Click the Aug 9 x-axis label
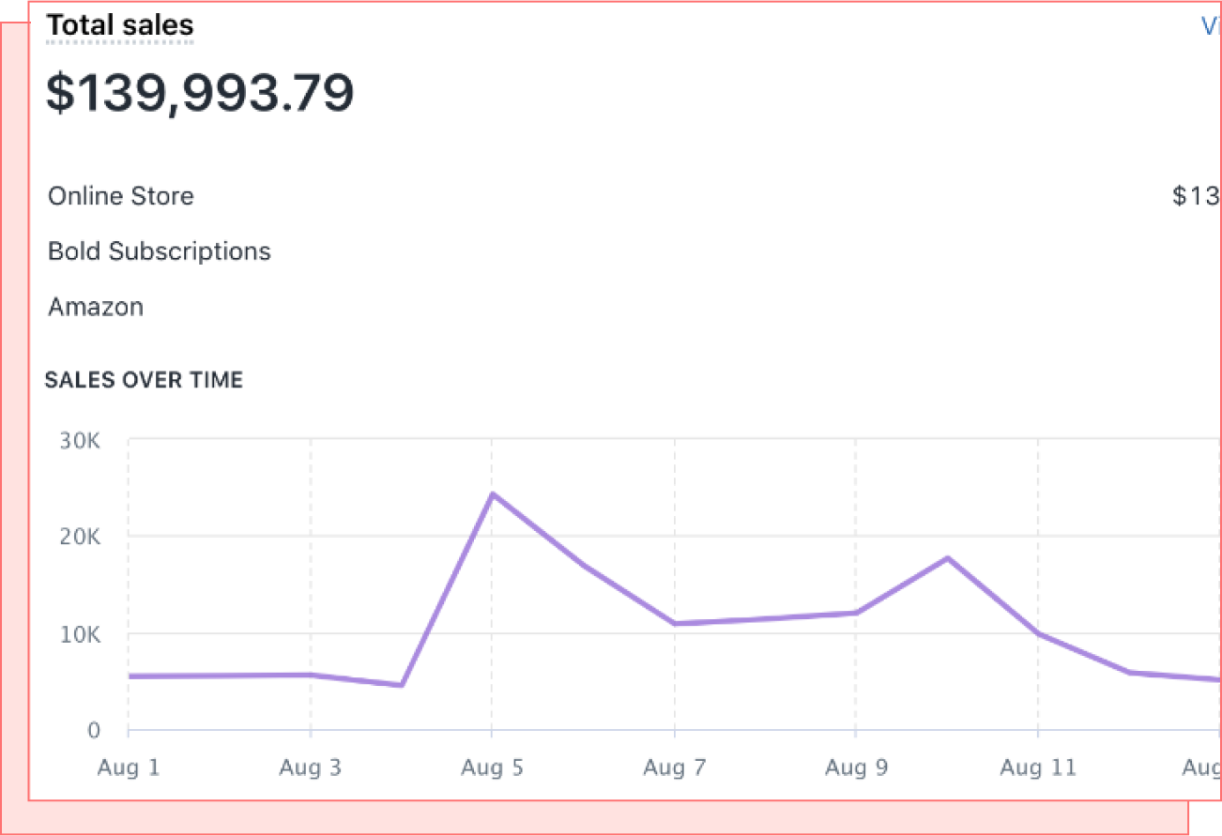 coord(856,768)
